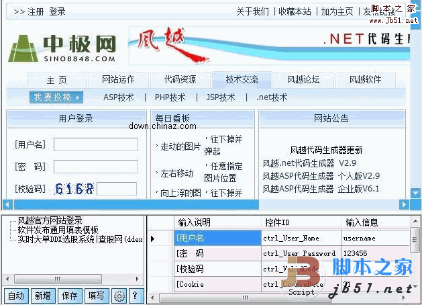Click the 控件ID column header
The width and height of the screenshot is (422, 305).
click(302, 222)
